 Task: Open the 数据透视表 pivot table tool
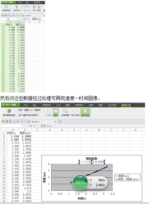6,8
